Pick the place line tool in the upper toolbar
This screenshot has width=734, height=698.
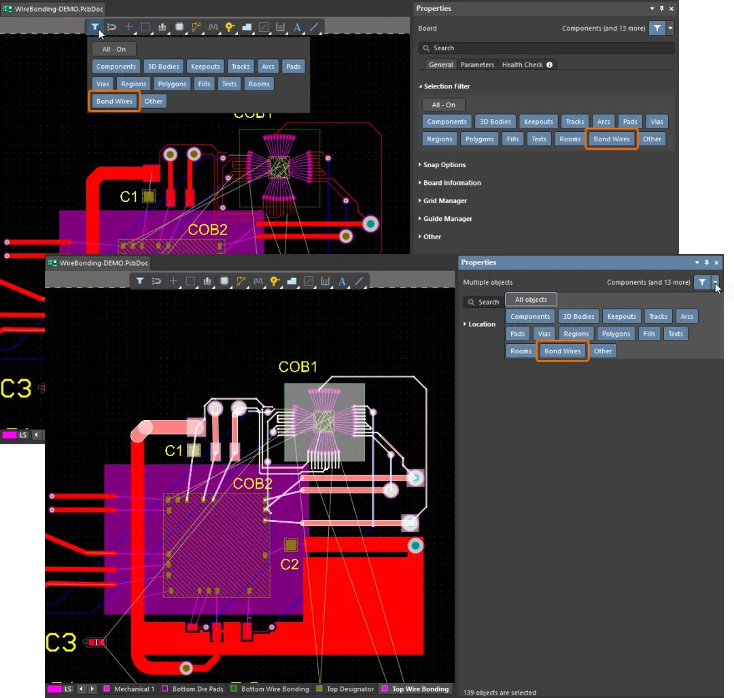tap(313, 27)
